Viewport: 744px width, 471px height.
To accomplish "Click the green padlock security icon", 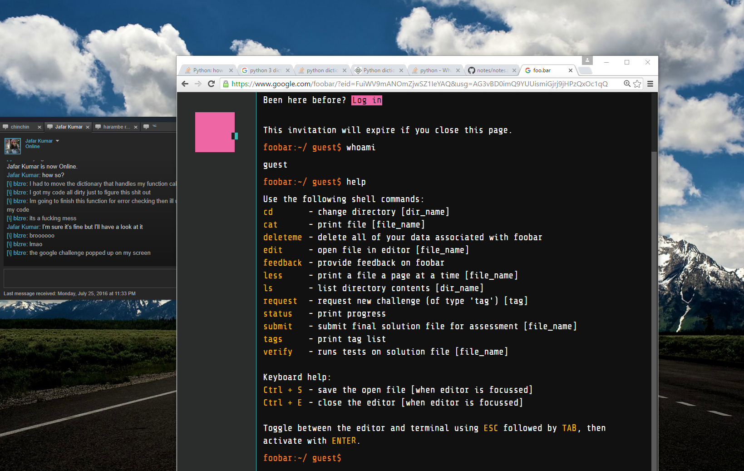I will pos(226,84).
